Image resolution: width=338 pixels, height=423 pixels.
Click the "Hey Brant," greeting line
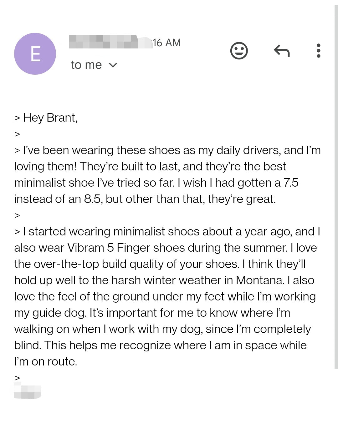click(x=50, y=118)
